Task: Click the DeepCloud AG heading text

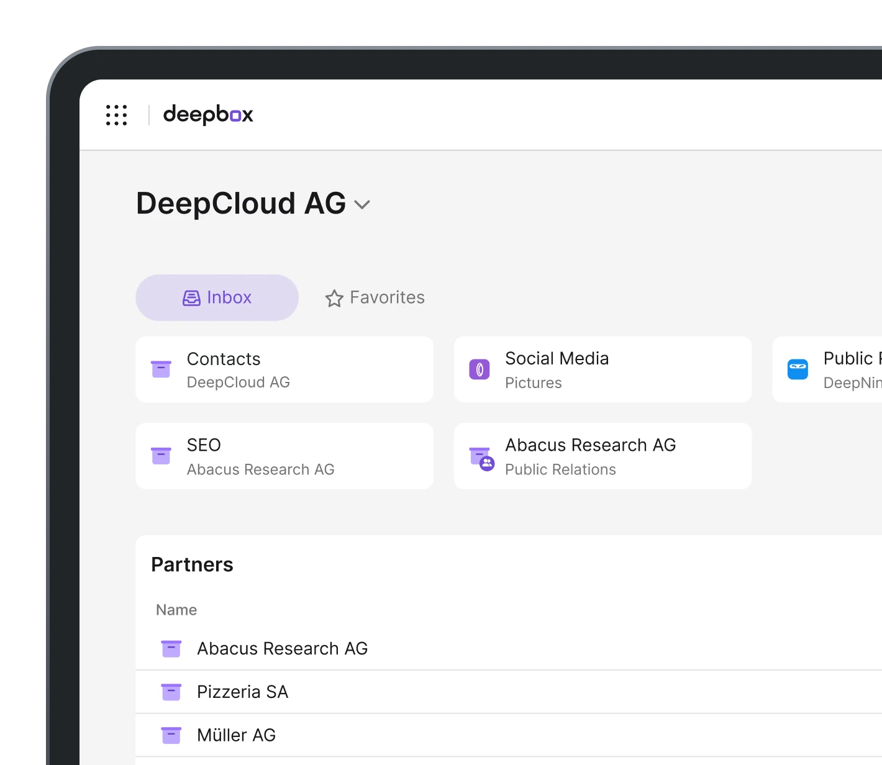Action: pos(241,204)
